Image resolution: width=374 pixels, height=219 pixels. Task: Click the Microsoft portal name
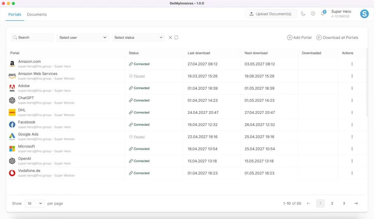pos(26,146)
